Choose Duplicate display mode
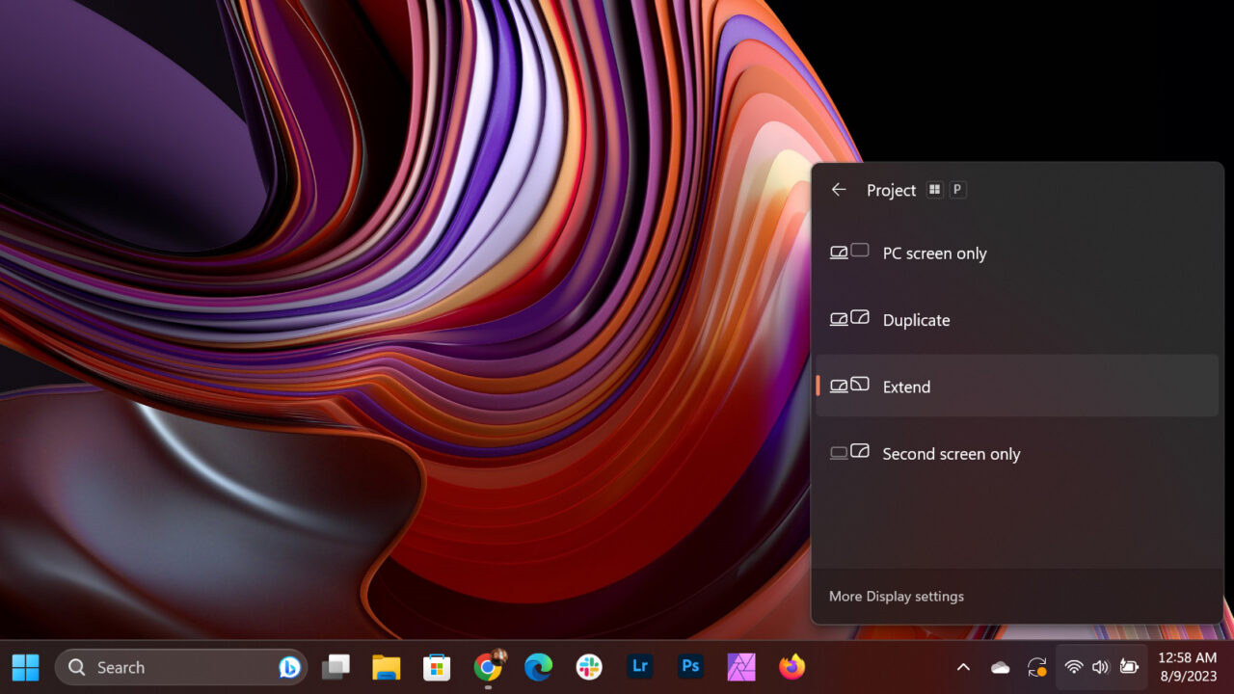Viewport: 1234px width, 694px height. (x=916, y=320)
